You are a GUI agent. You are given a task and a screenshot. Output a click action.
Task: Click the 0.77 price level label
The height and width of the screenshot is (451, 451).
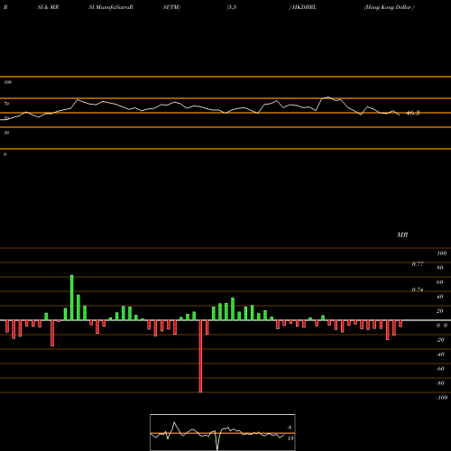click(418, 264)
